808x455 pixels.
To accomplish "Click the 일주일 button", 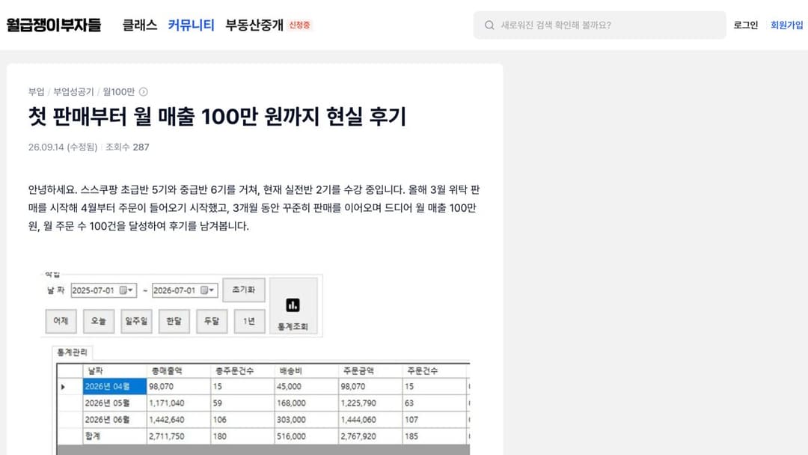I will click(x=136, y=321).
